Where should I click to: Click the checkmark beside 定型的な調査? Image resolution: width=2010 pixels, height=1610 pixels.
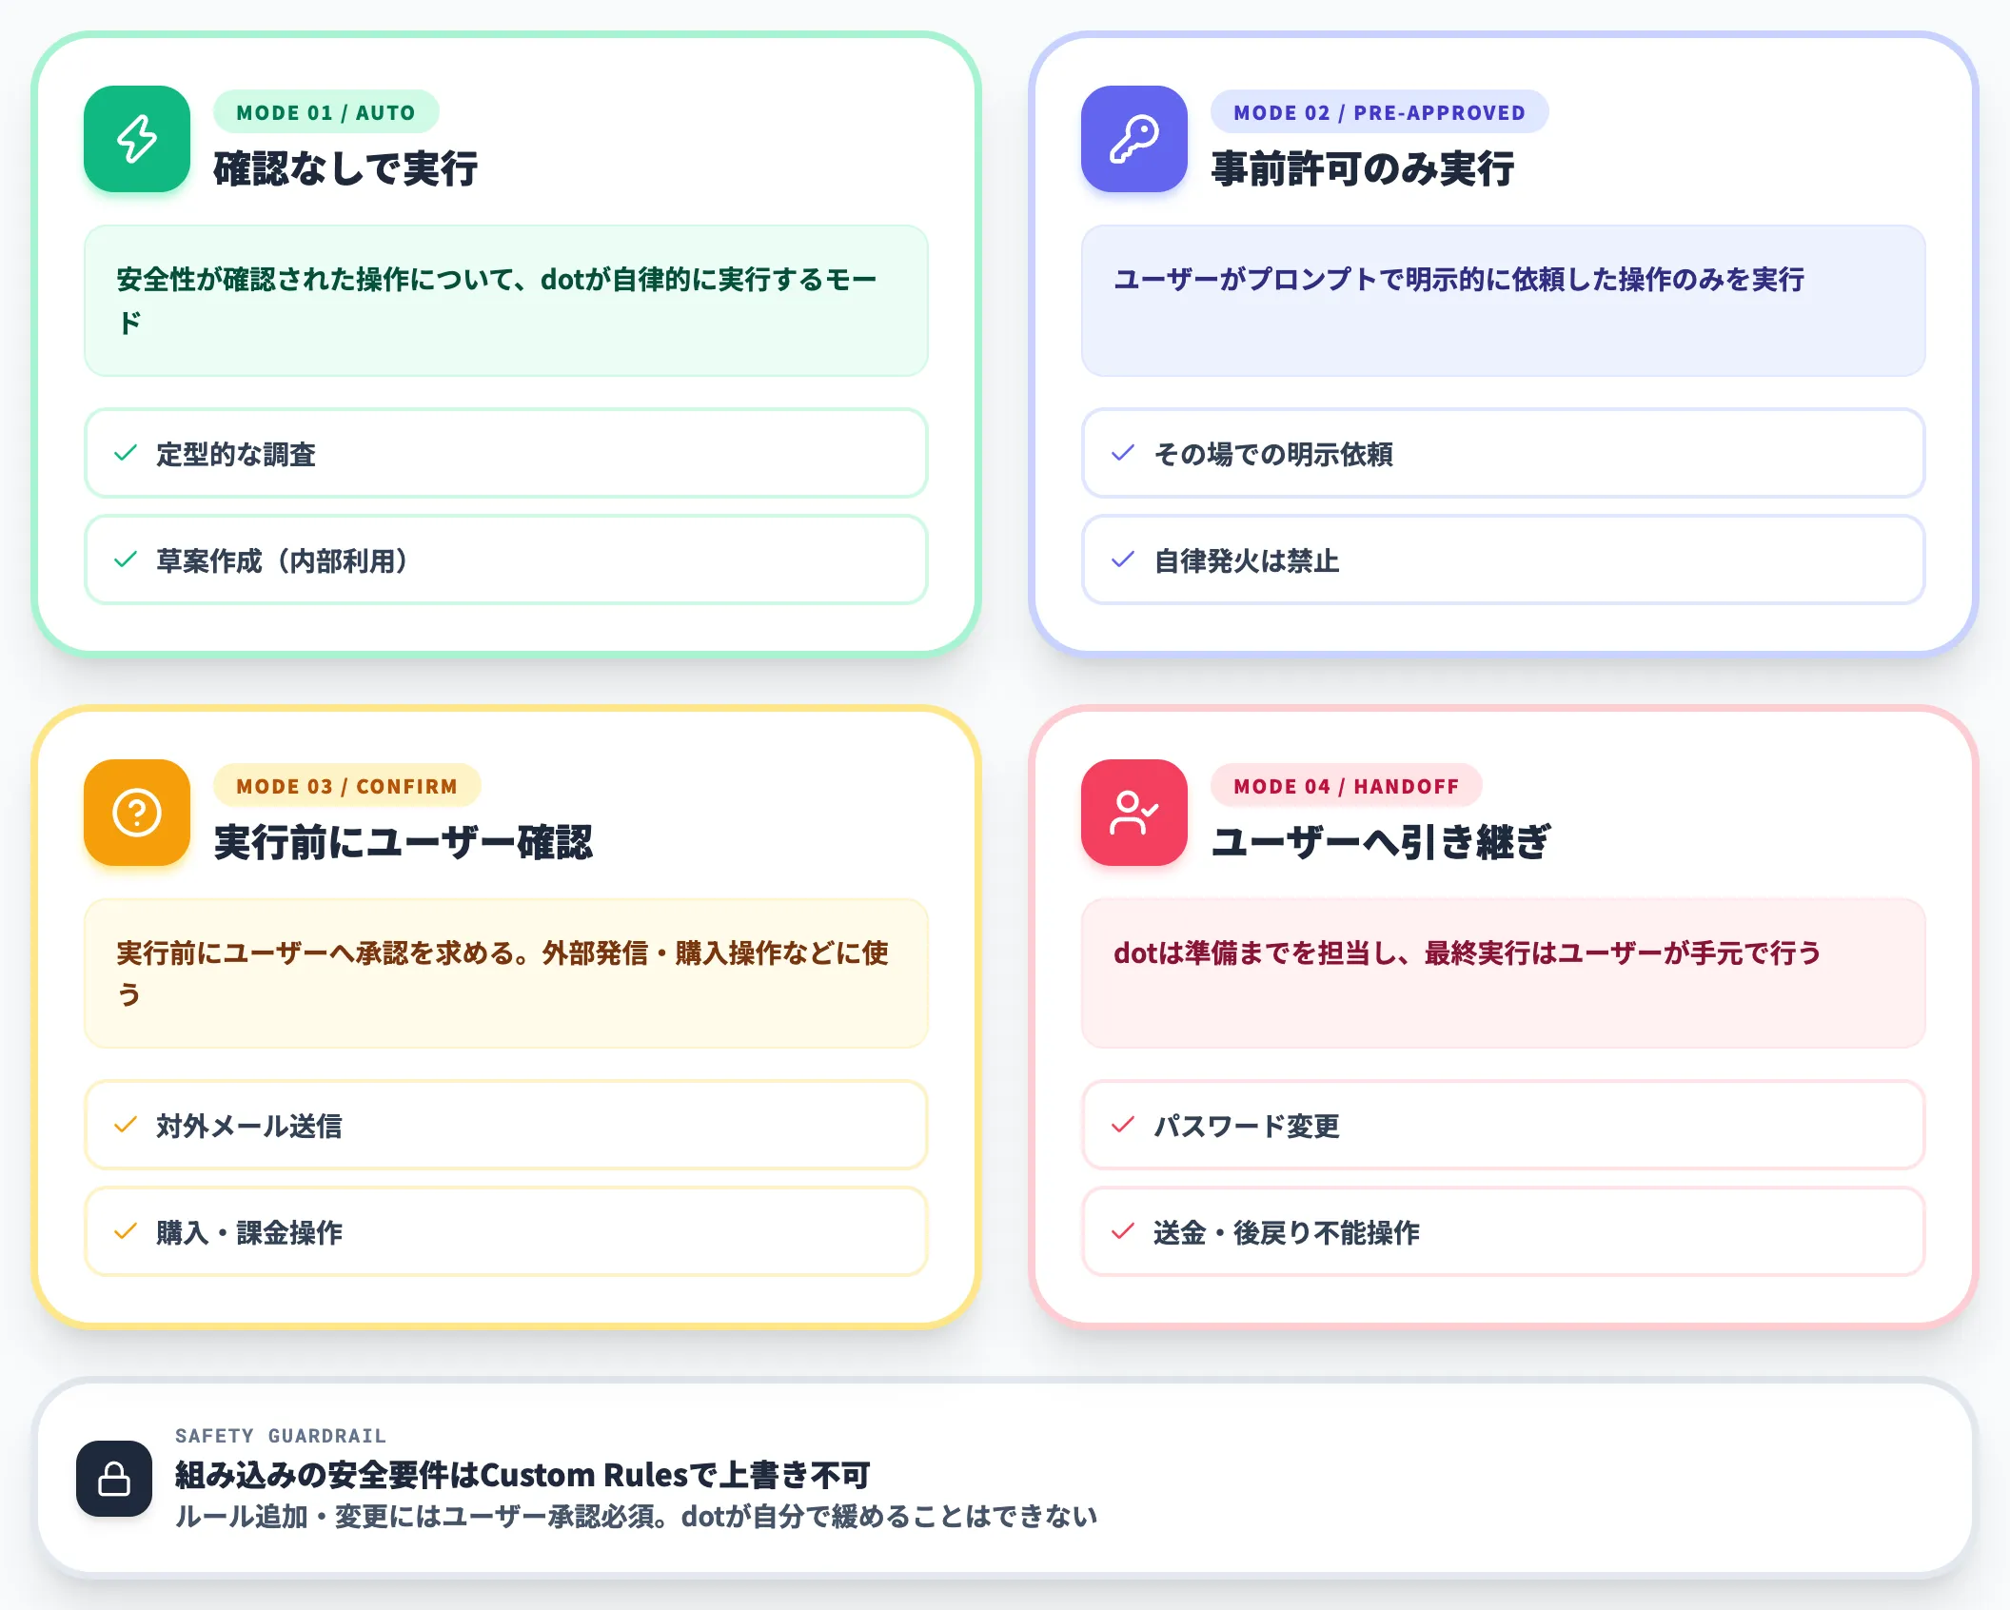point(126,453)
